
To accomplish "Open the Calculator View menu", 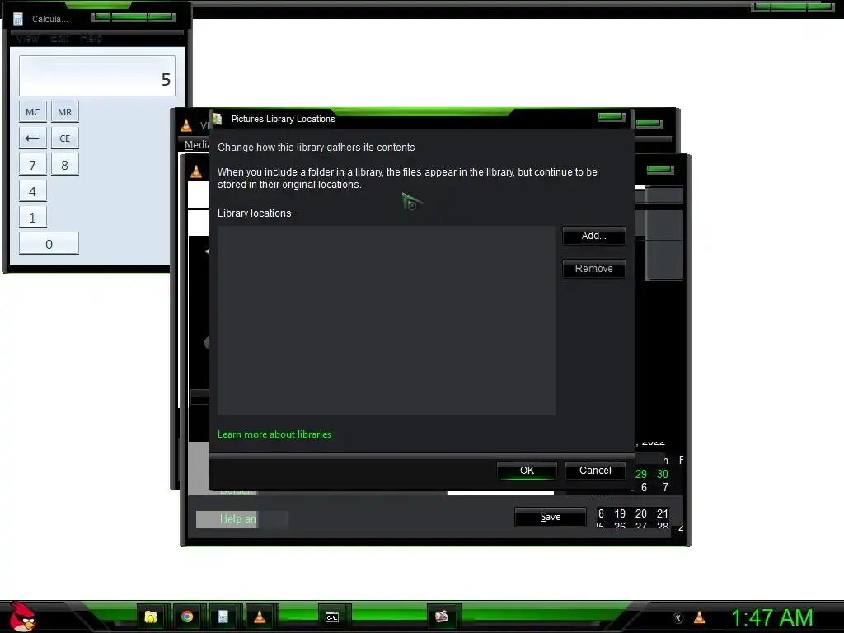I will coord(27,39).
